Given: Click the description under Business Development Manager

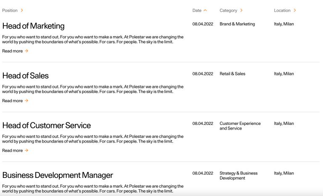Looking at the screenshot, I should 93,188.
